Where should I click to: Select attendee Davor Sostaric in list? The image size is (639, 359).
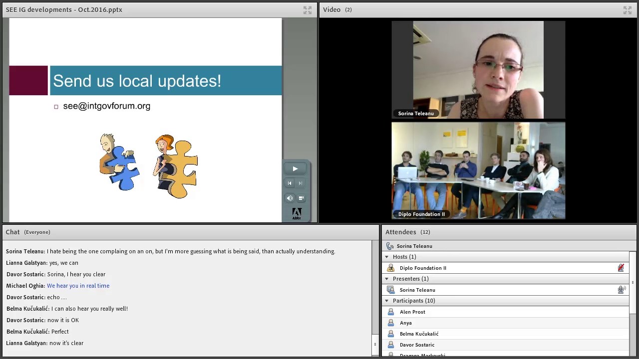point(506,345)
